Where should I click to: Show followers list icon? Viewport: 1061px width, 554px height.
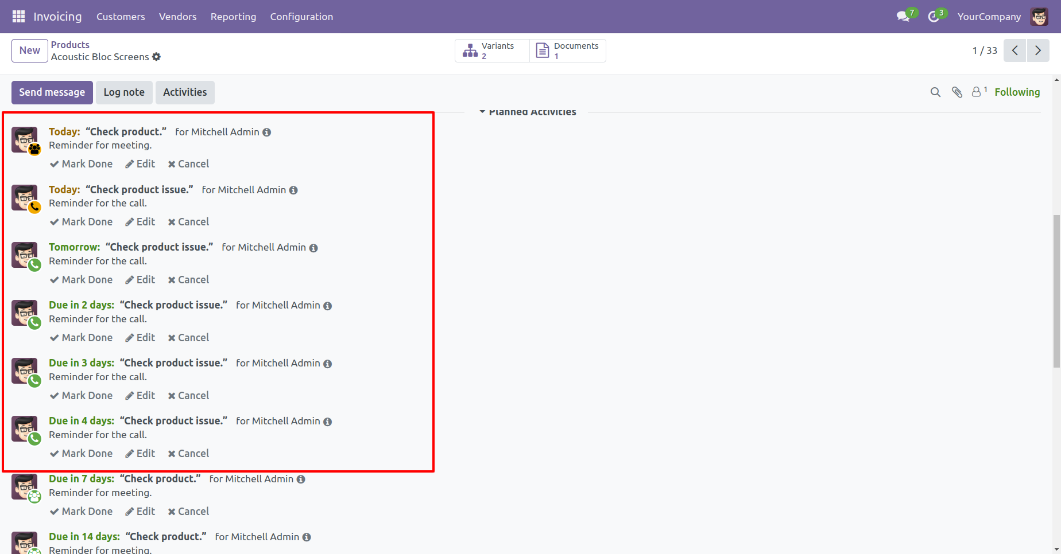pyautogui.click(x=979, y=92)
